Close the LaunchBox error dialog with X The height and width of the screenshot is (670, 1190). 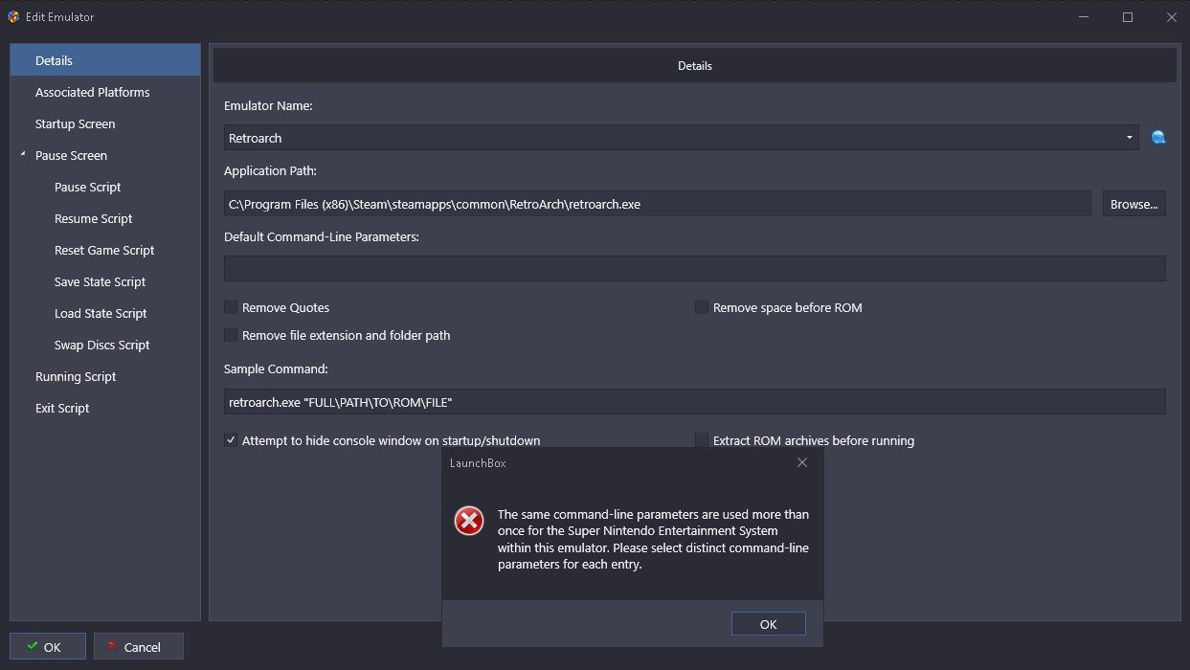pos(802,462)
